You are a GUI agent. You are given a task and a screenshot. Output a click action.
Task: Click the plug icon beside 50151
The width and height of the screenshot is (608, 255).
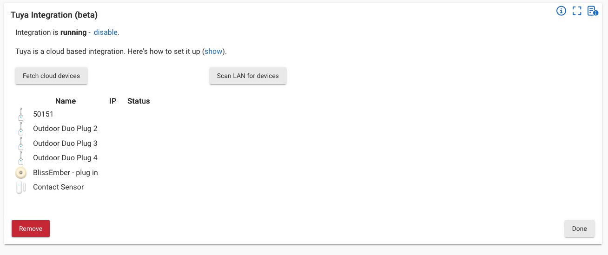point(21,114)
